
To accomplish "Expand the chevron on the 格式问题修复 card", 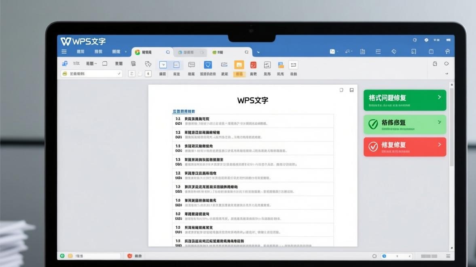I will tap(439, 97).
